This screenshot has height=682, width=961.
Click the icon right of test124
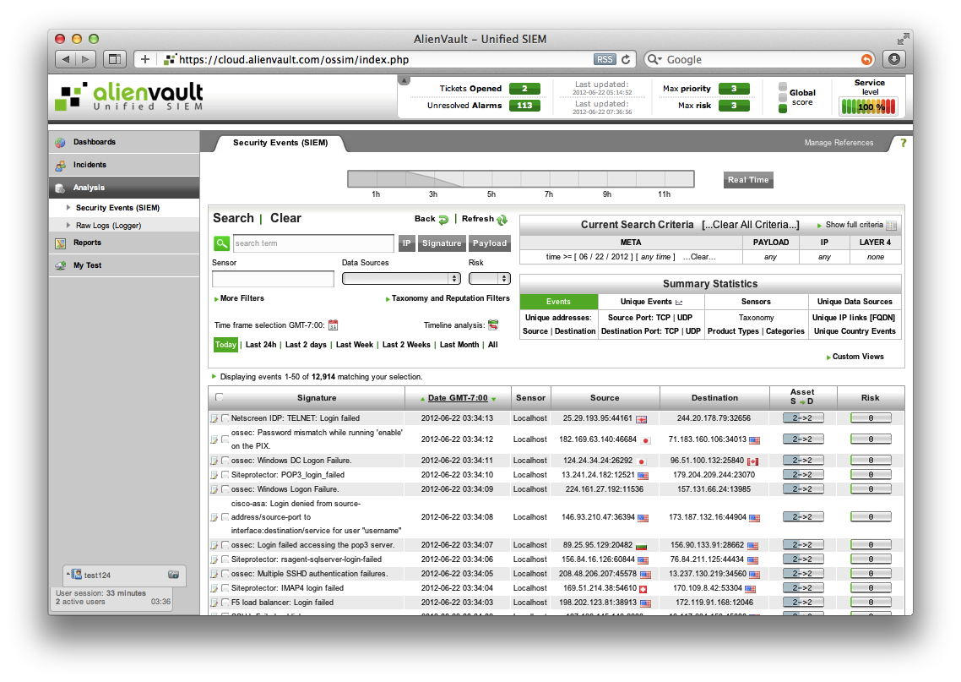(x=173, y=575)
